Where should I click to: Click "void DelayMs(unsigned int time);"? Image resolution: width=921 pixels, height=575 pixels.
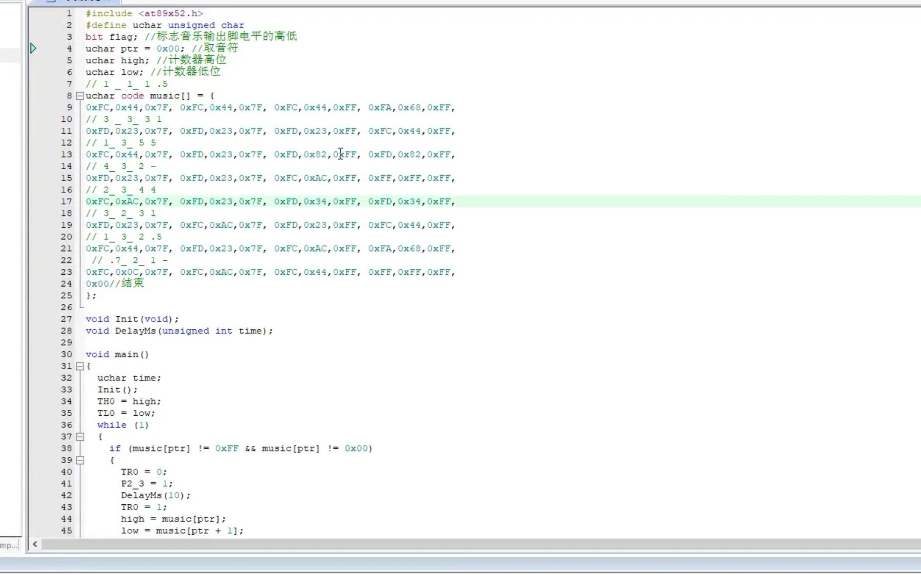tap(179, 331)
